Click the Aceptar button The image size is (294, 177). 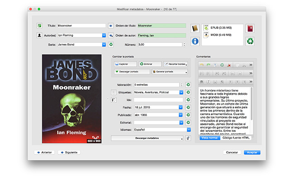[252, 152]
